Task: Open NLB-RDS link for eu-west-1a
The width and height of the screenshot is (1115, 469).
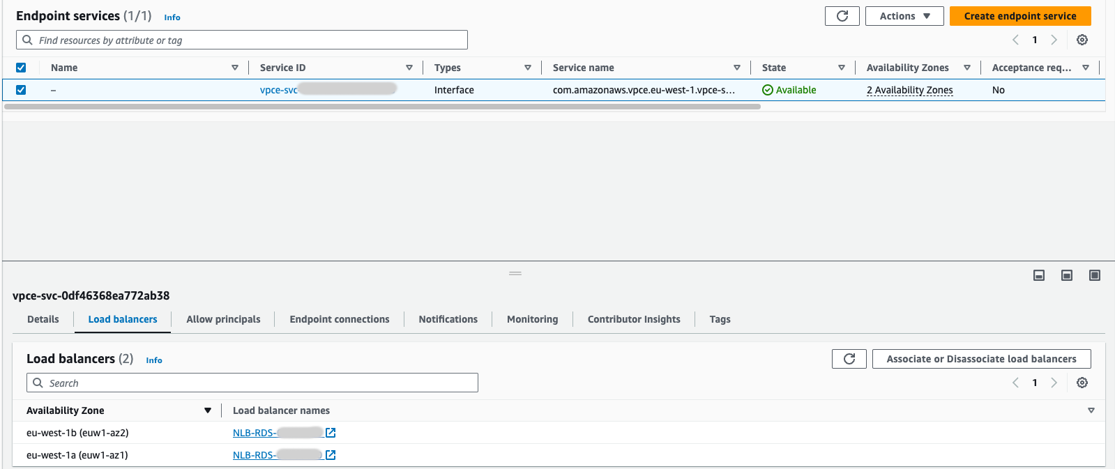Action: pos(278,455)
